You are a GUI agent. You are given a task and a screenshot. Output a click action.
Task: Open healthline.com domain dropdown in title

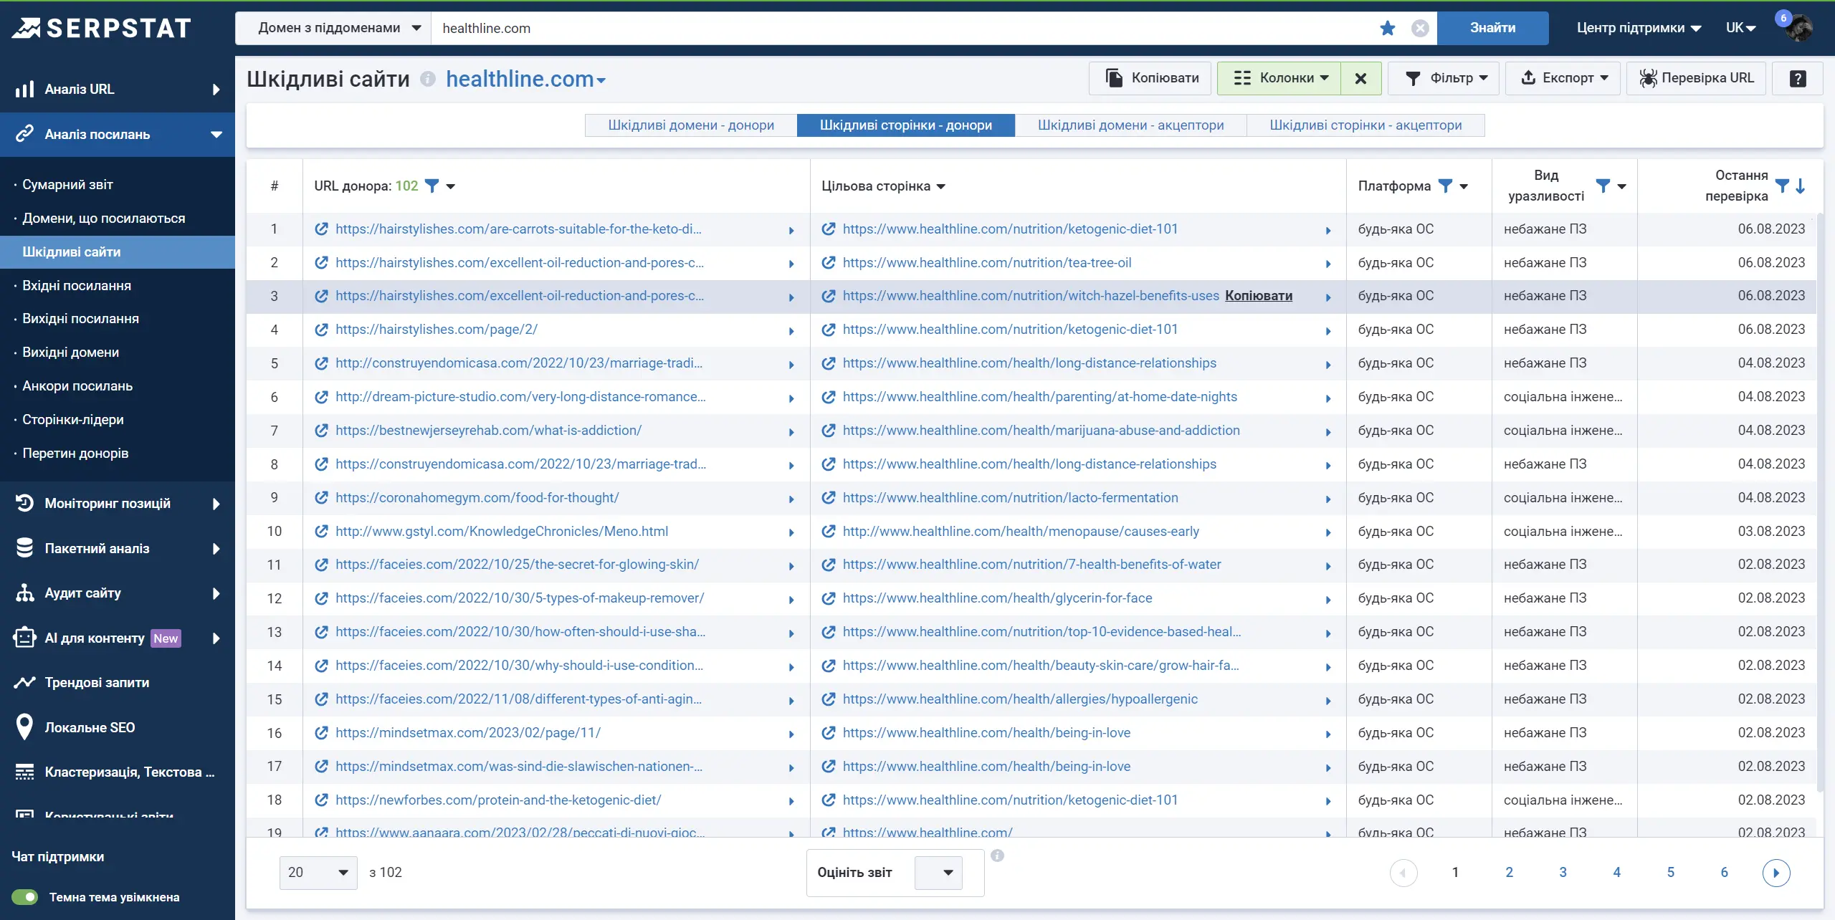[x=526, y=79]
